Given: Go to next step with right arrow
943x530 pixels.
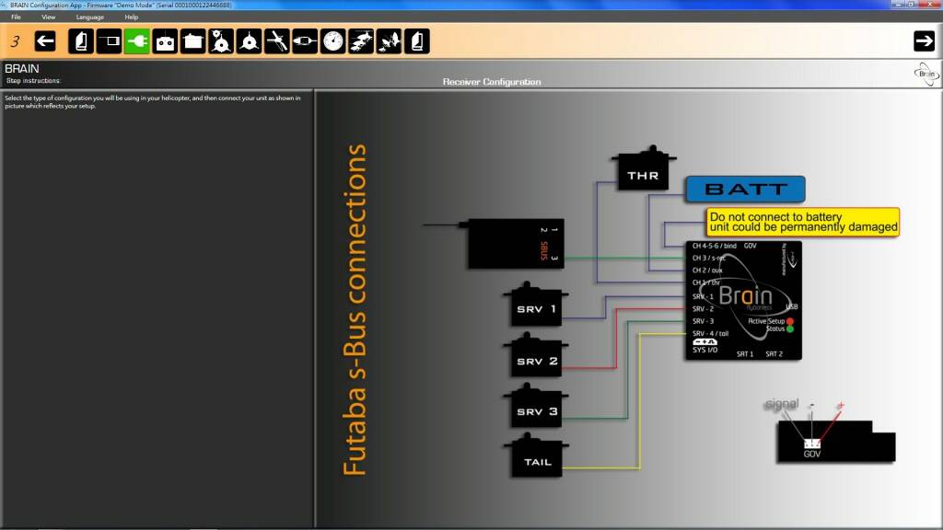Looking at the screenshot, I should click(924, 40).
